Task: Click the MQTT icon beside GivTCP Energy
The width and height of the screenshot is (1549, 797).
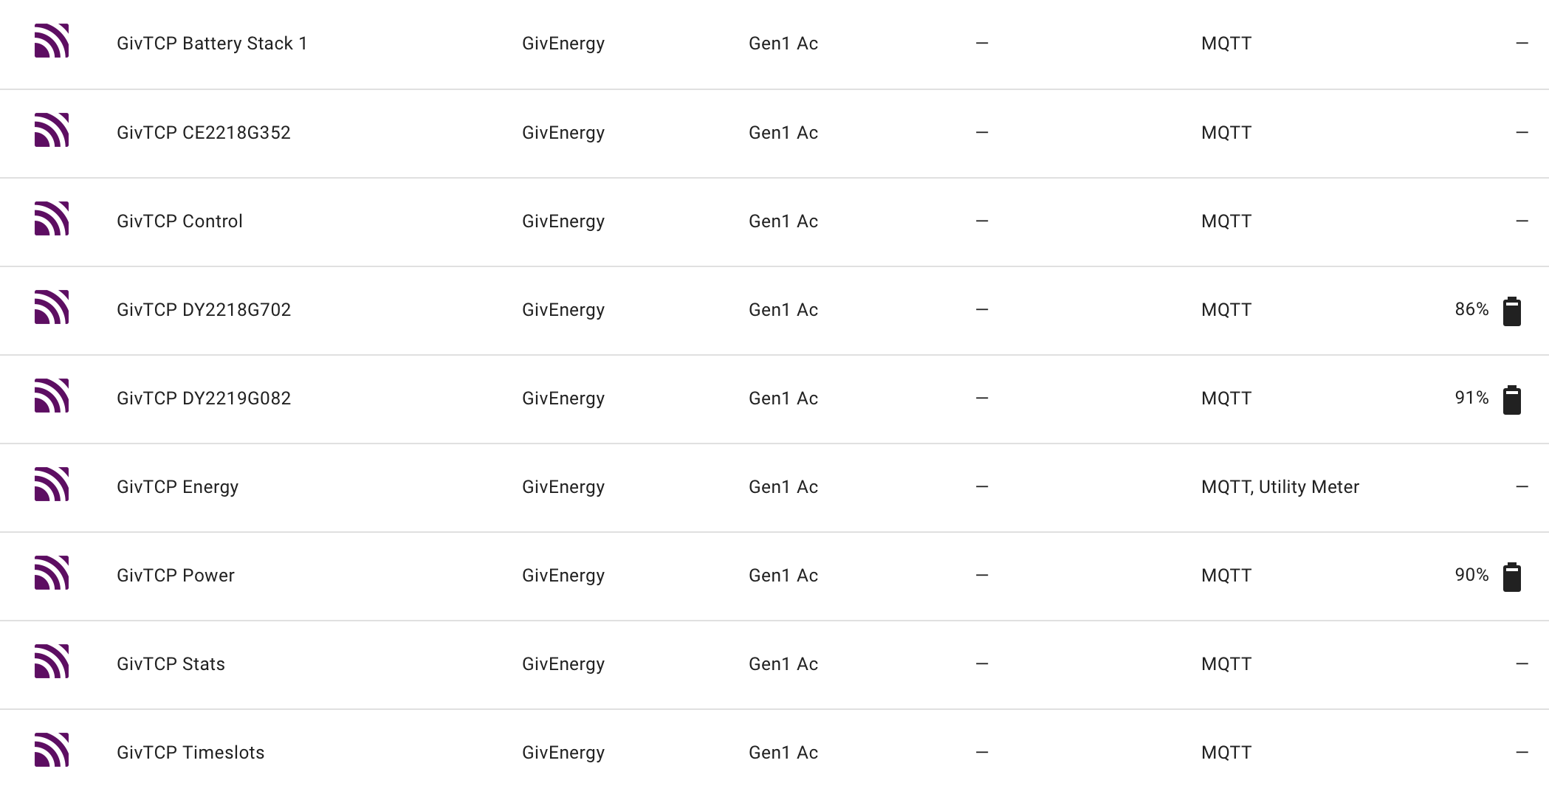Action: [x=52, y=484]
